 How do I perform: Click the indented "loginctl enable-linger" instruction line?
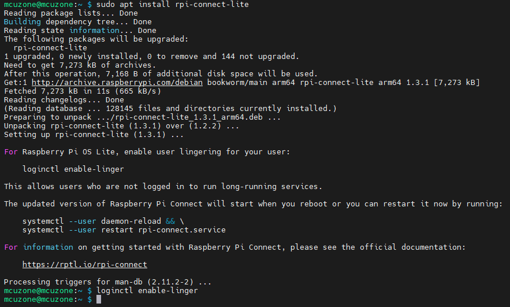(73, 169)
